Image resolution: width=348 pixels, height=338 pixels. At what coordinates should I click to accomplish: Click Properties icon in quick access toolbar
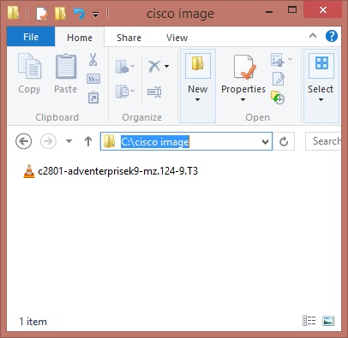tap(42, 14)
